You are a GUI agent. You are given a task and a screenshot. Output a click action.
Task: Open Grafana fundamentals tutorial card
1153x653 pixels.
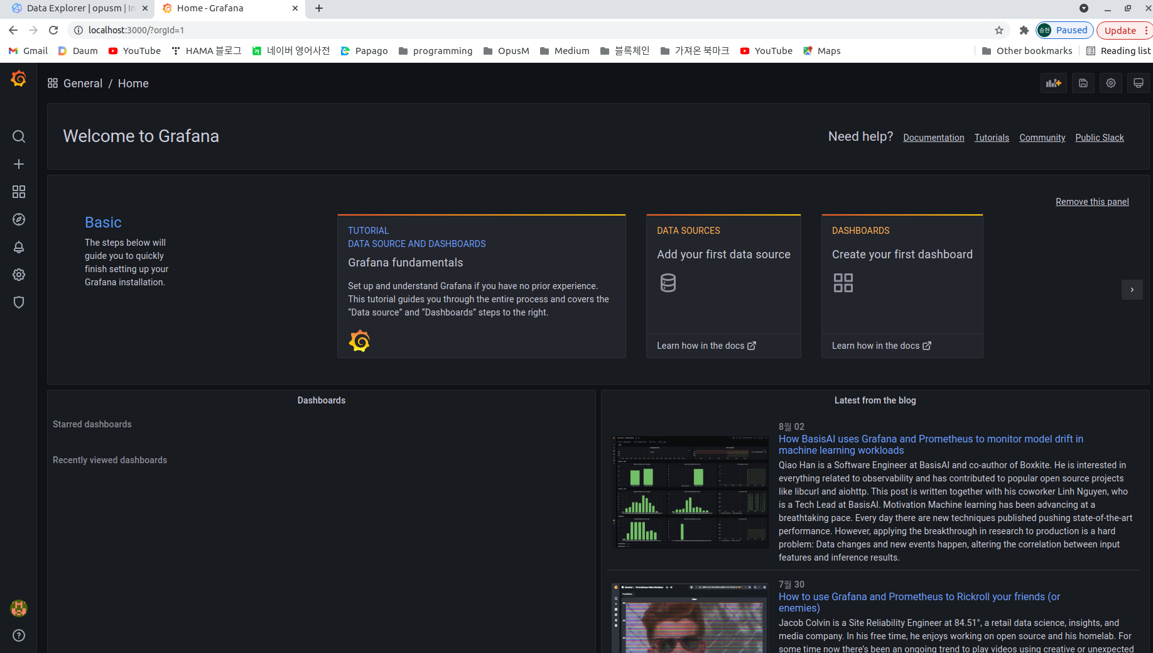point(482,286)
